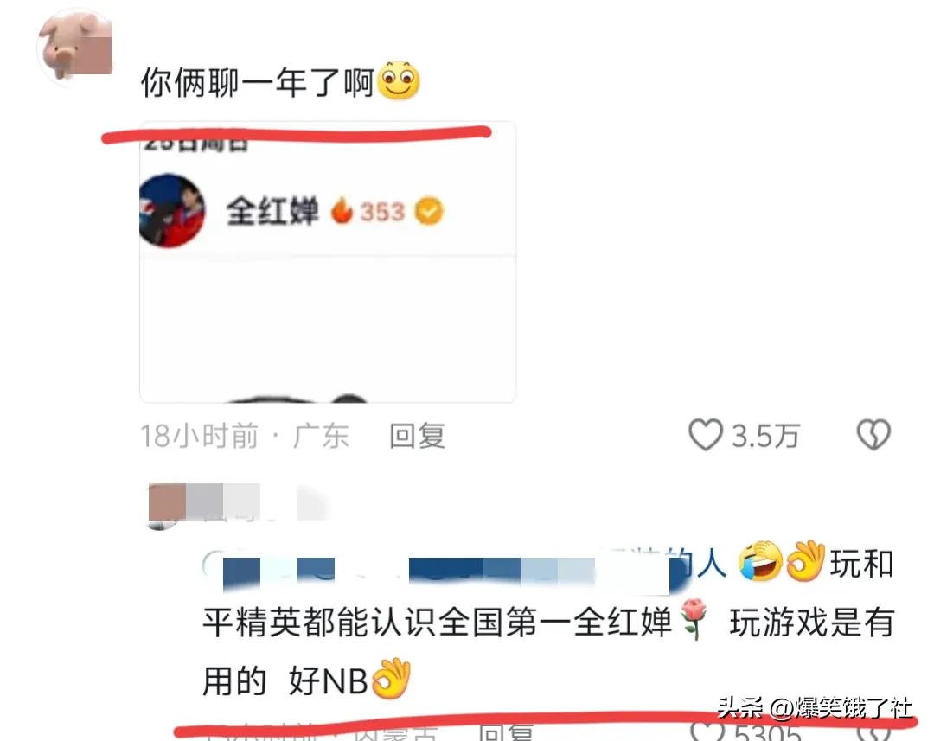Viewport: 934px width, 741px height.
Task: Tap the 头条 @爆笑饿了社 watermark
Action: (x=815, y=707)
